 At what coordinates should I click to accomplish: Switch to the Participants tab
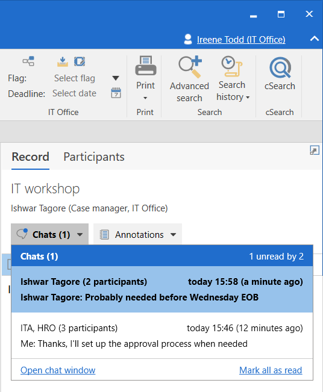pos(94,157)
